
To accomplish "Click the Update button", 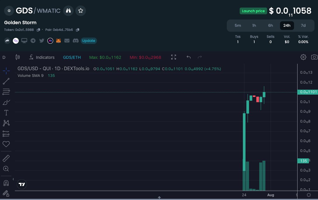I will [x=89, y=41].
